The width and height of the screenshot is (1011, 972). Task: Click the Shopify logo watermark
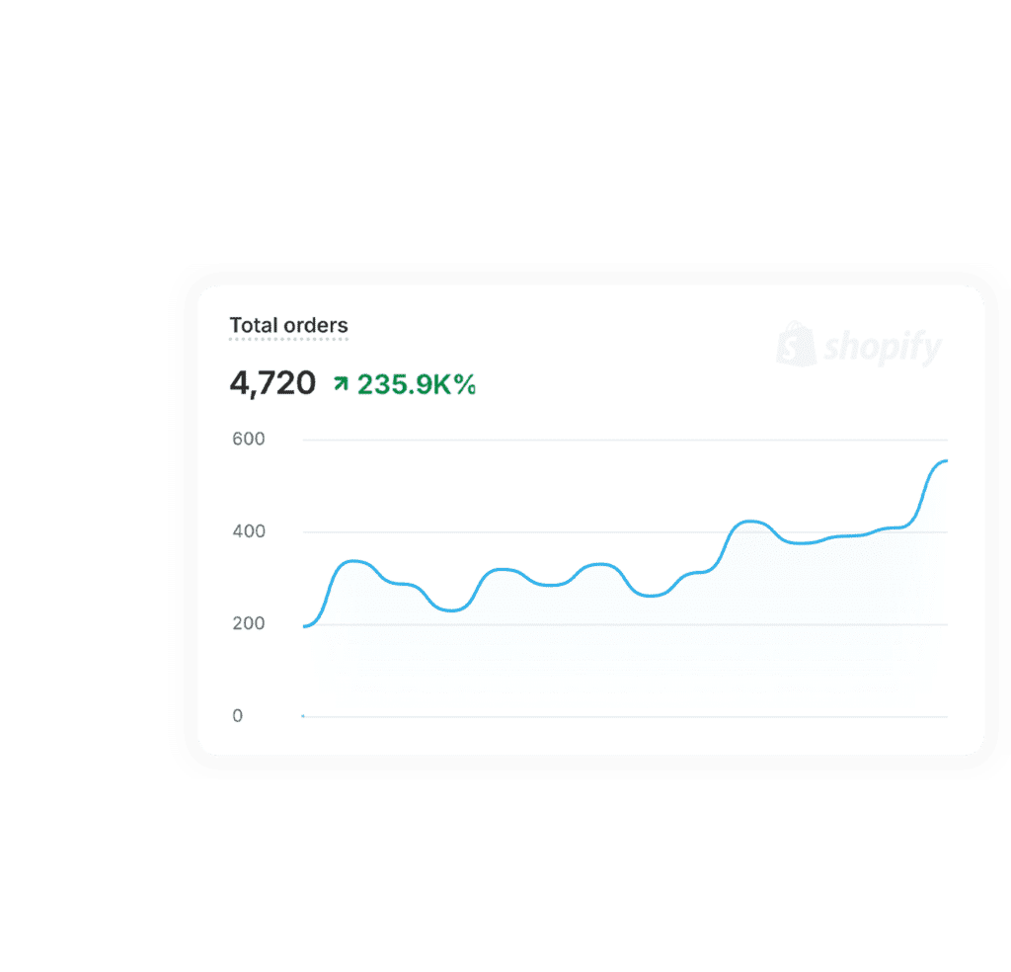point(859,346)
